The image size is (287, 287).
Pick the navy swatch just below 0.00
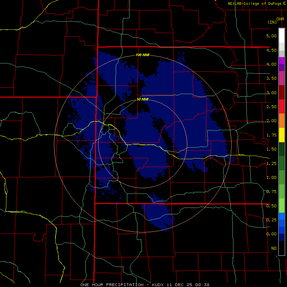[282, 237]
